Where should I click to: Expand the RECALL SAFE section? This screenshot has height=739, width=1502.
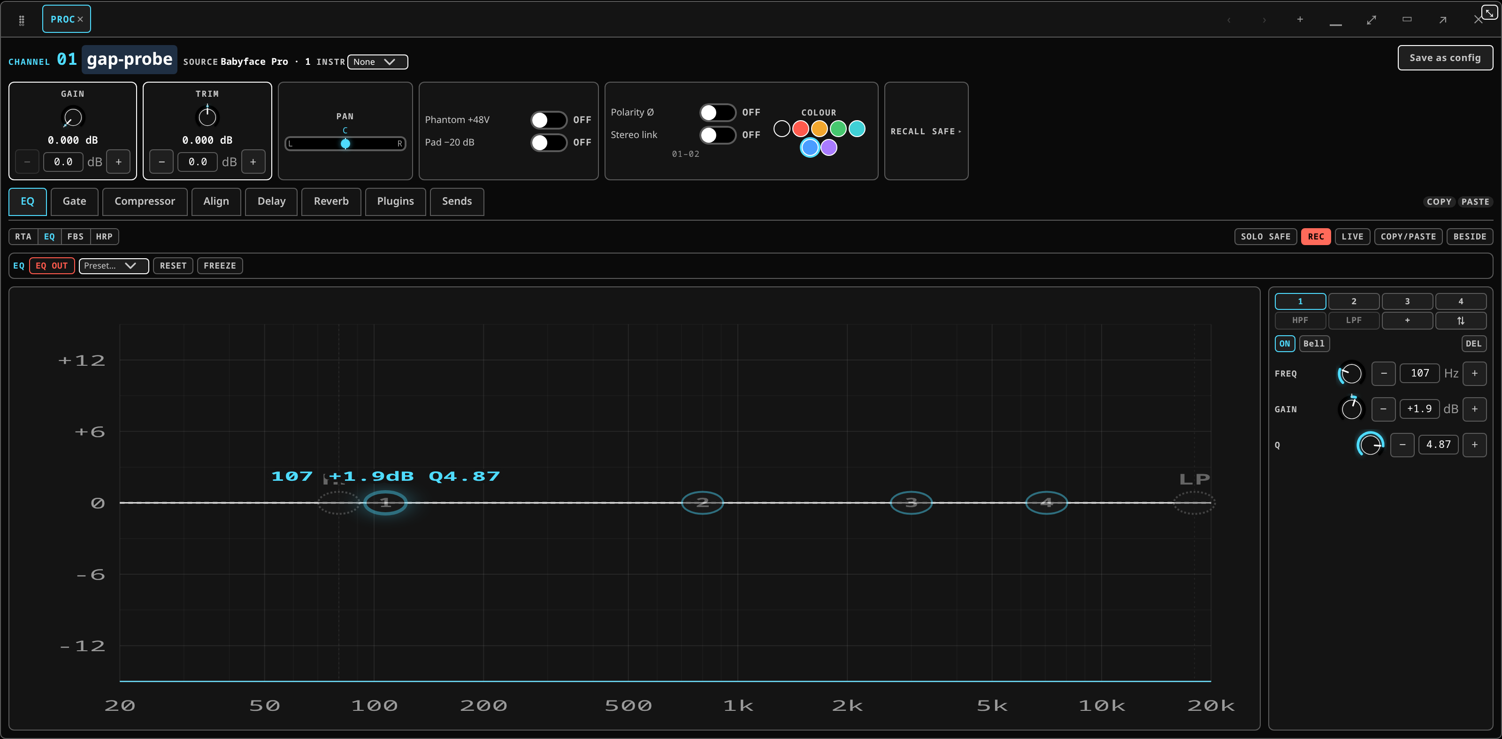(926, 131)
